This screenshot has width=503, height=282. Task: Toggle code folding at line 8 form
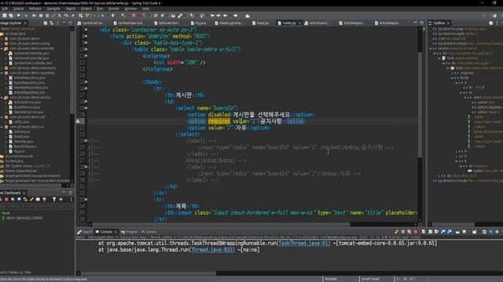pyautogui.click(x=86, y=36)
